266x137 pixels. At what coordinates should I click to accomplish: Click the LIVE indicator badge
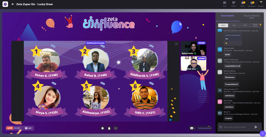10,128
